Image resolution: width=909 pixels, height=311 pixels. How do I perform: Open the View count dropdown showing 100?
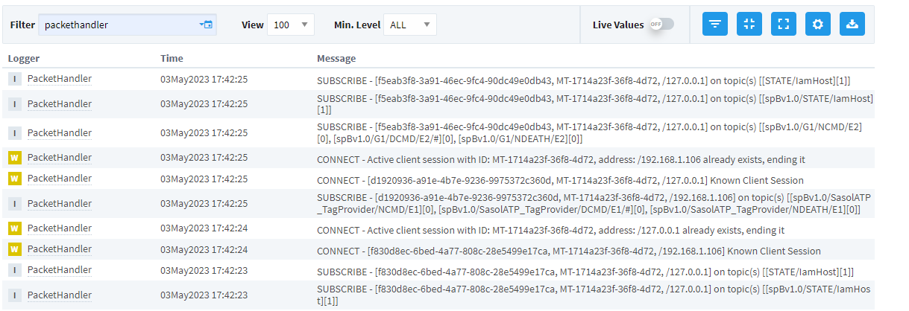point(290,25)
